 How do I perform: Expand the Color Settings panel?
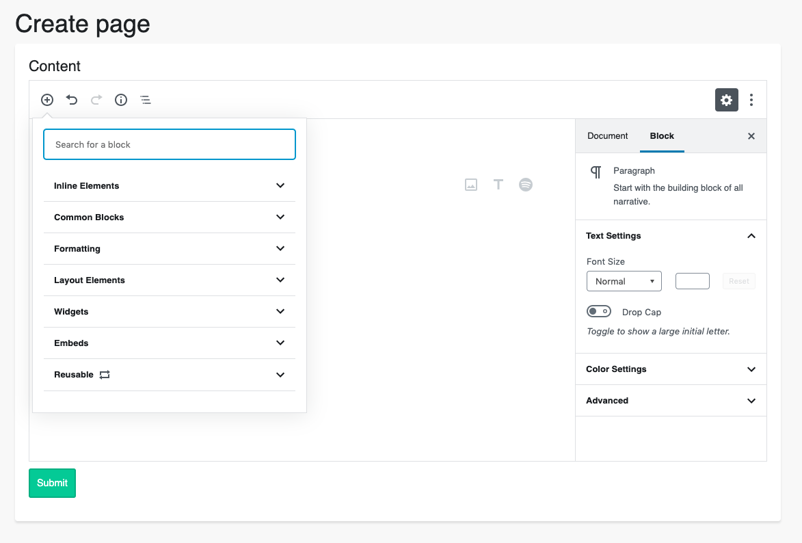[x=671, y=369]
